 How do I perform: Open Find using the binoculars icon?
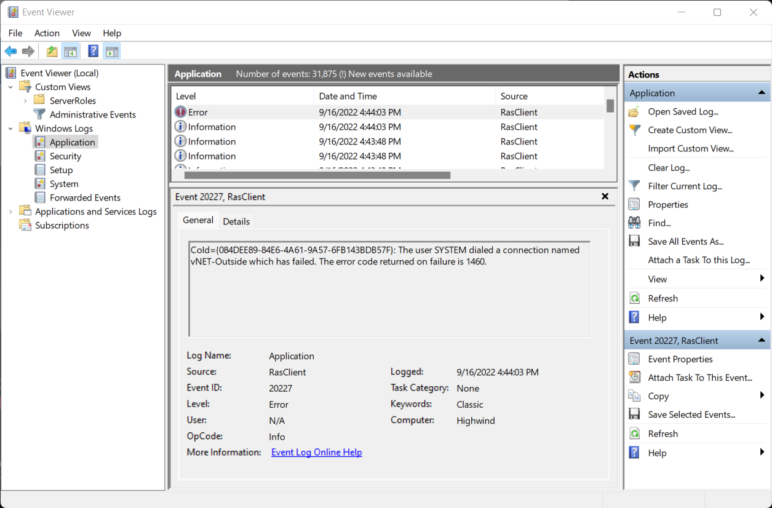633,223
